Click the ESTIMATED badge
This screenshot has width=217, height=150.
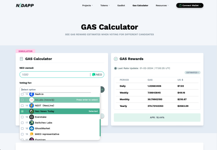192,73
